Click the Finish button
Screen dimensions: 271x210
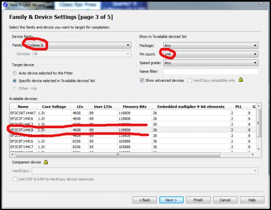(x=198, y=200)
